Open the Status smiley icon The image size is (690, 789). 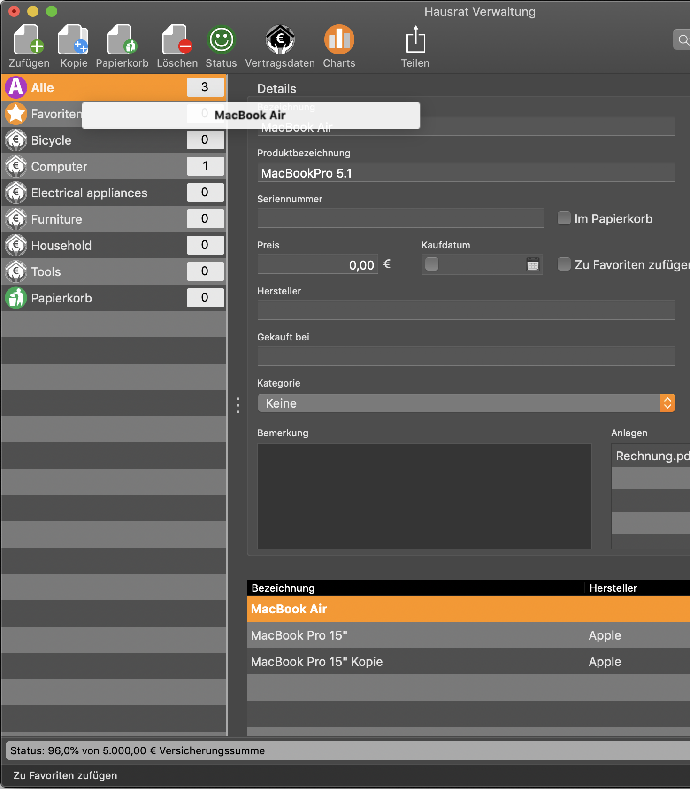pos(221,40)
